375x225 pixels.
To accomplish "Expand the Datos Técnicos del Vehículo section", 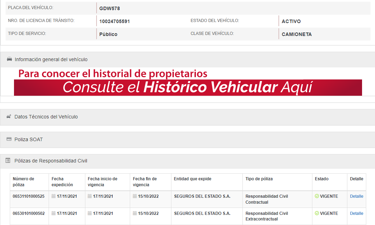I will [46, 117].
